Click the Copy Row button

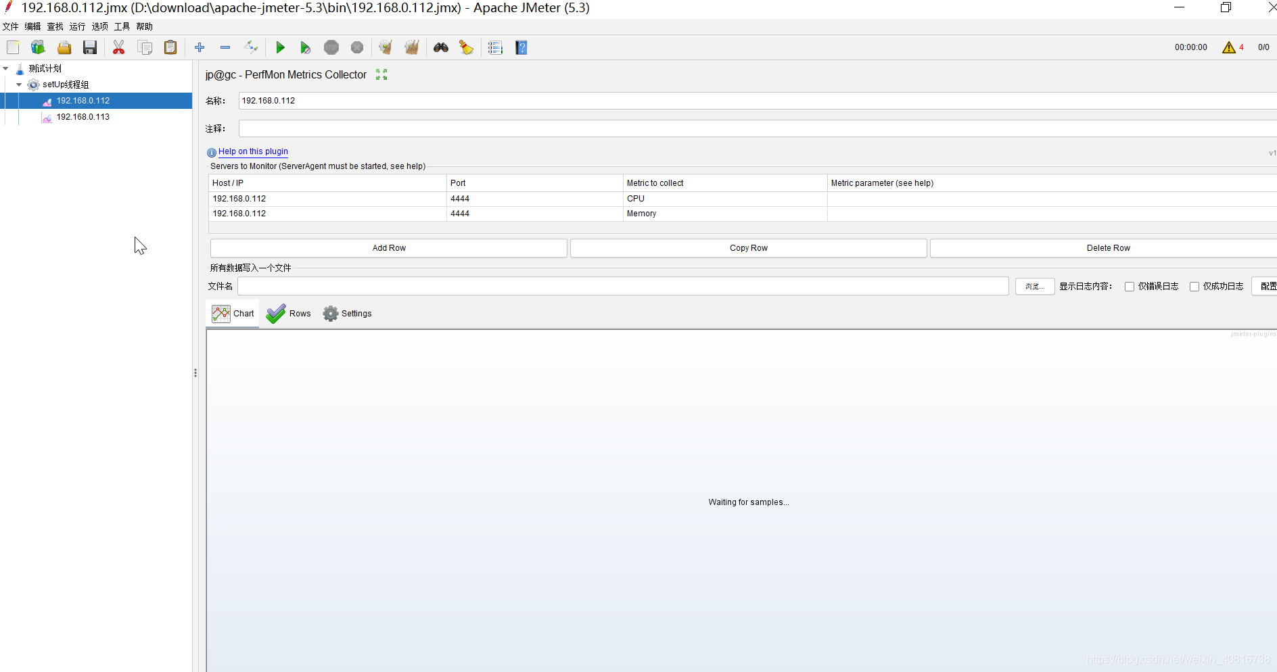(749, 248)
